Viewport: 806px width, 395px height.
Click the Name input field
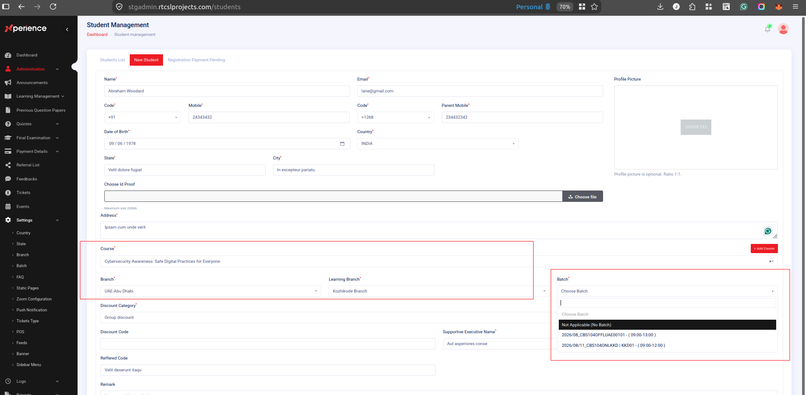pos(227,91)
